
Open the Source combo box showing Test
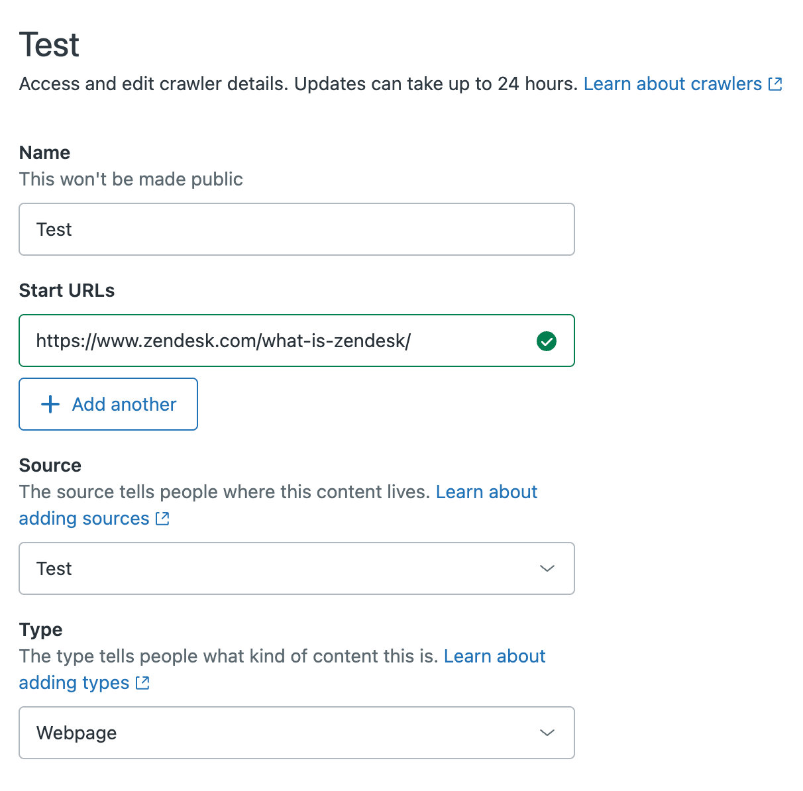click(278, 568)
